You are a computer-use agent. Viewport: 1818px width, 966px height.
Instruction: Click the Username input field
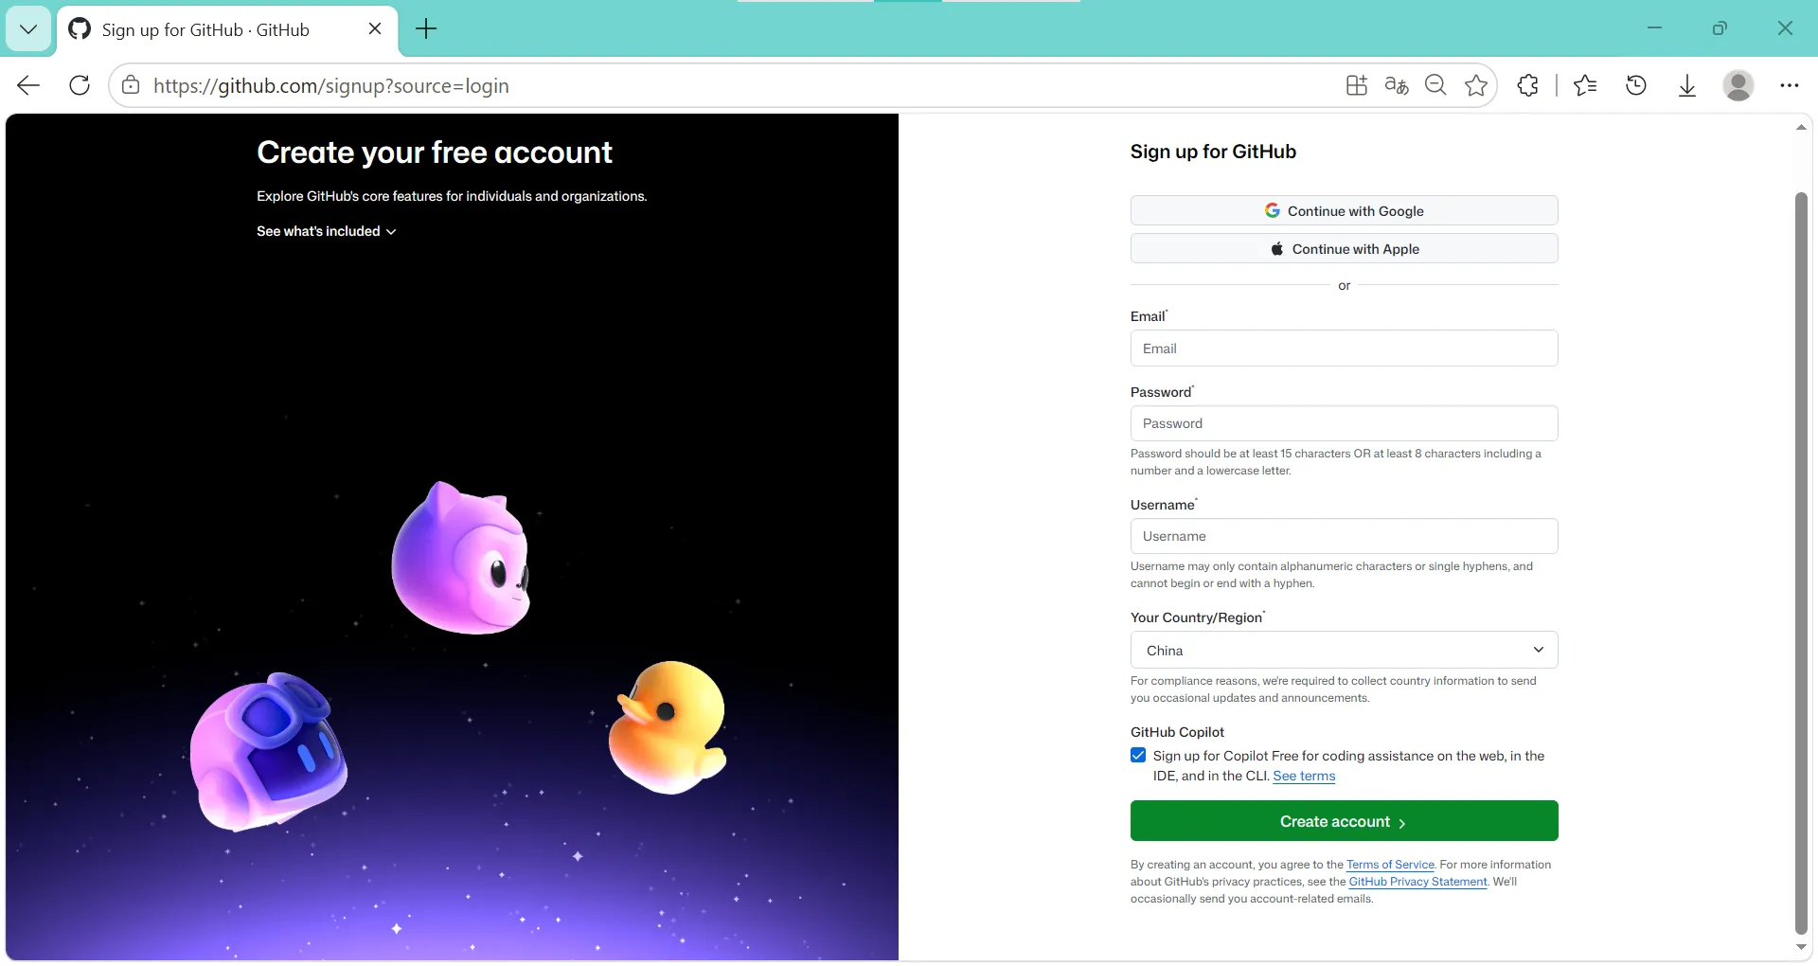1344,536
